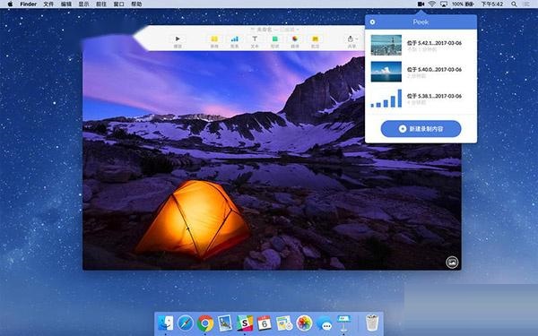Click the image placeholder icon on slide corner
Image resolution: width=538 pixels, height=336 pixels.
pos(452,263)
